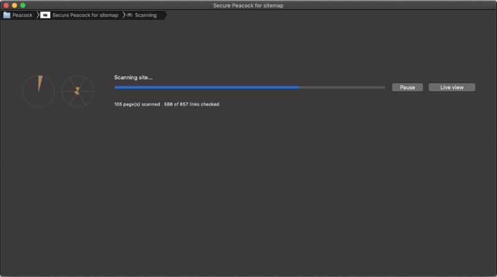The height and width of the screenshot is (277, 497).
Task: Open the Live view
Action: click(x=452, y=88)
